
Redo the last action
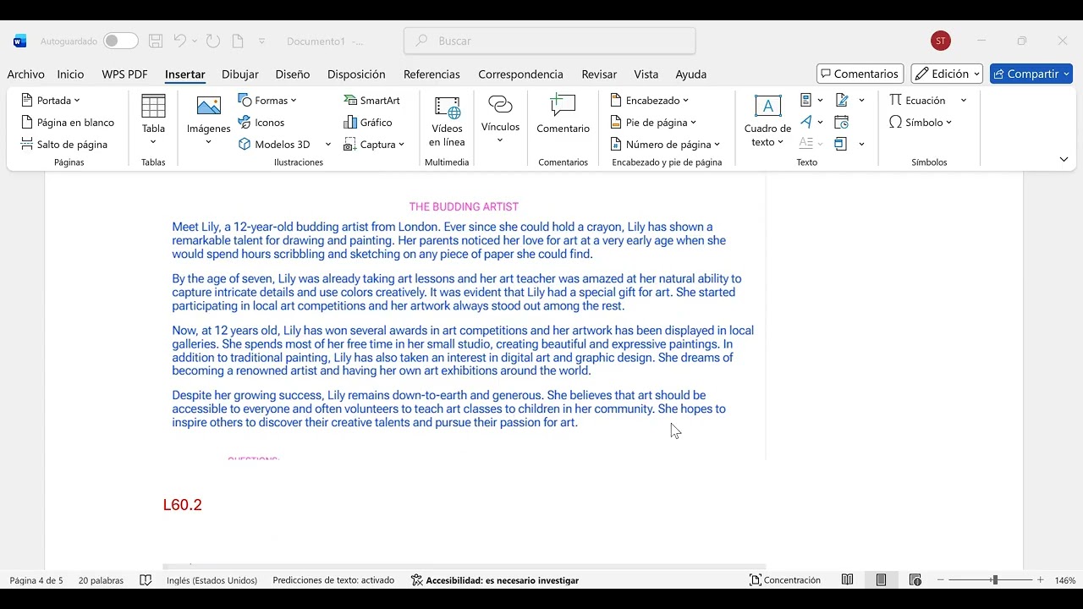213,41
